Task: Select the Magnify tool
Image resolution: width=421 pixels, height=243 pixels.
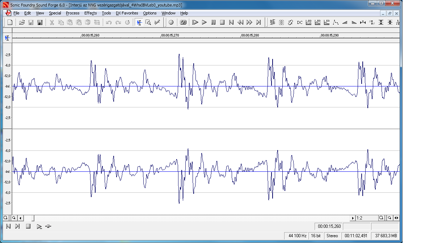Action: pos(148,22)
